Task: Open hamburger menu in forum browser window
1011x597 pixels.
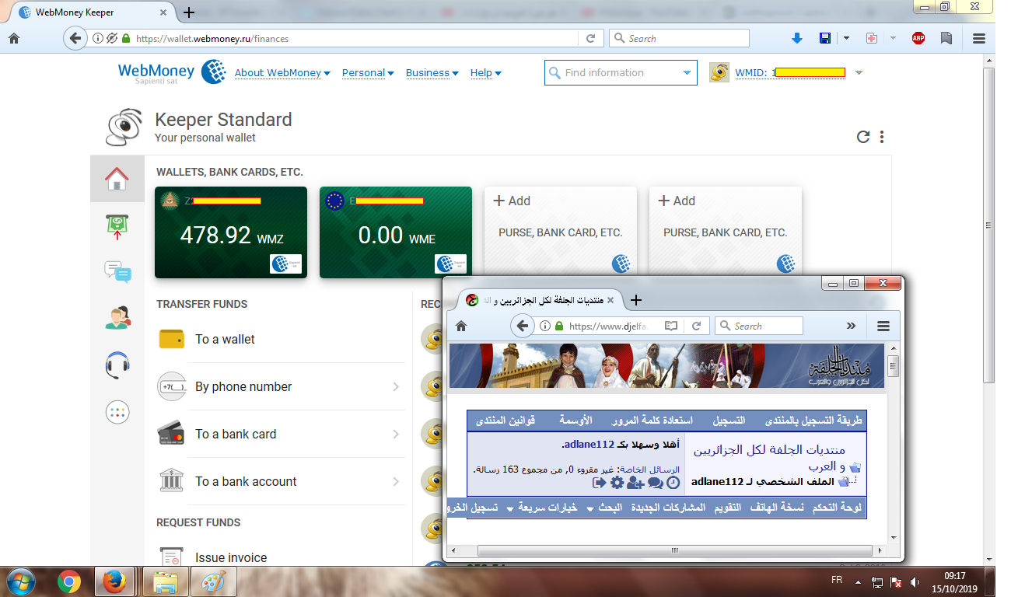Action: point(883,326)
